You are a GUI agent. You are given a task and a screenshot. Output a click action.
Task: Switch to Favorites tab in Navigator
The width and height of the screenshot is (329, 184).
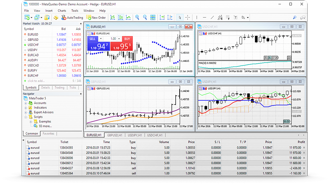tap(48, 134)
